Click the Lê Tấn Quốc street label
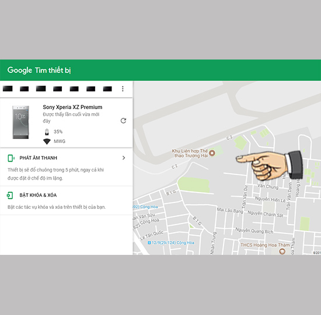This screenshot has height=315, width=321. click(152, 236)
